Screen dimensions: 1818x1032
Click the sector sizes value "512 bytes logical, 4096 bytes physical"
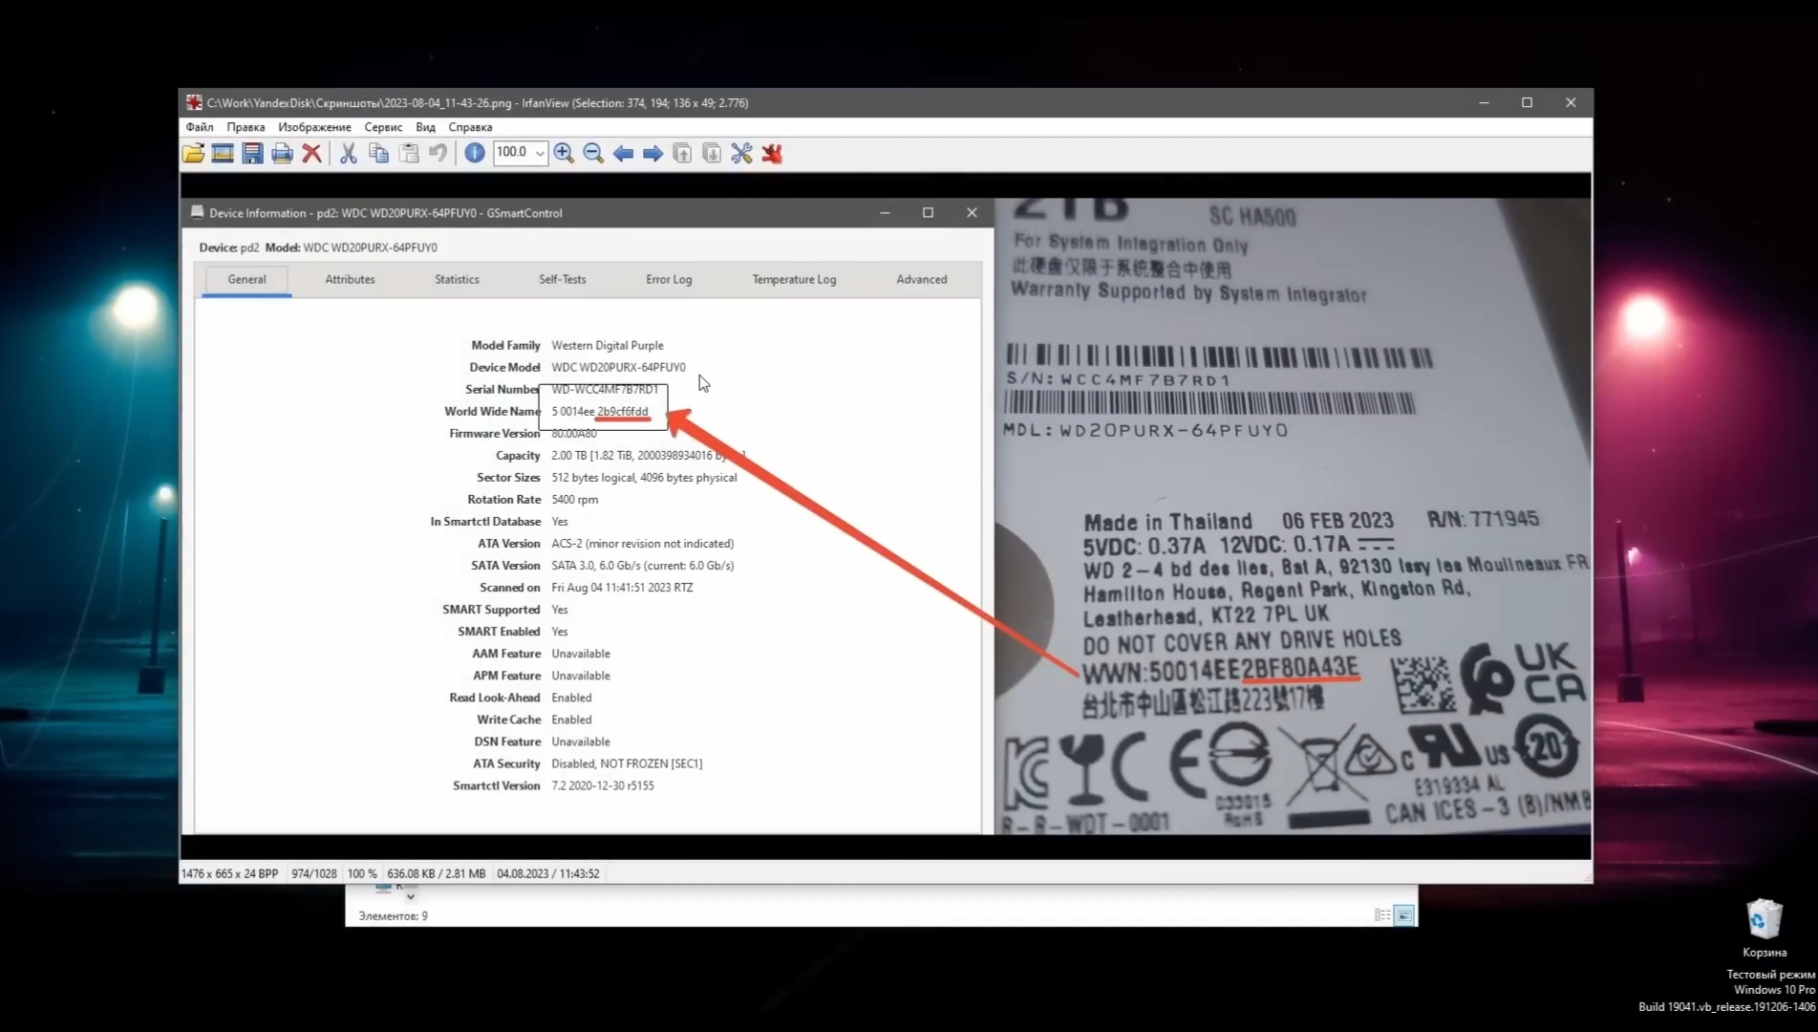coord(644,478)
